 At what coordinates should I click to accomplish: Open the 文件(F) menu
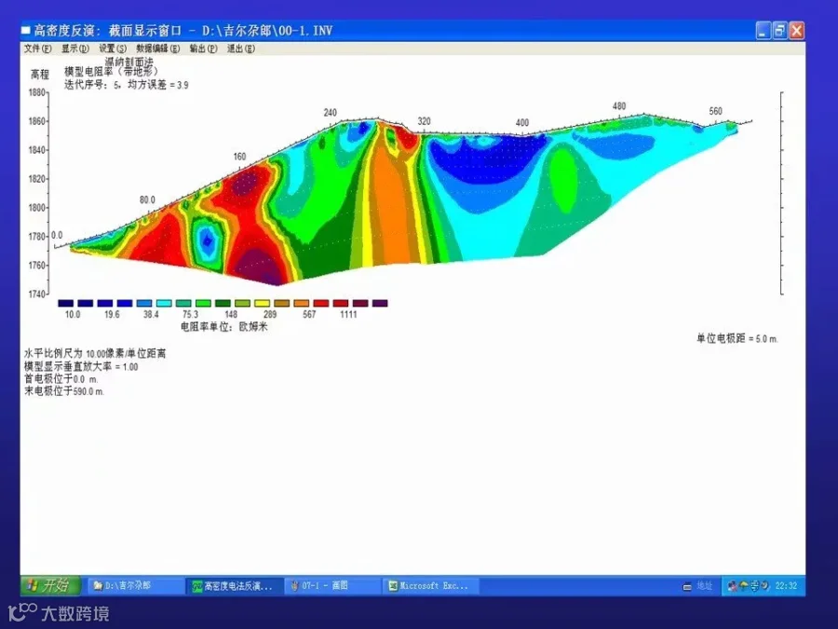coord(37,48)
